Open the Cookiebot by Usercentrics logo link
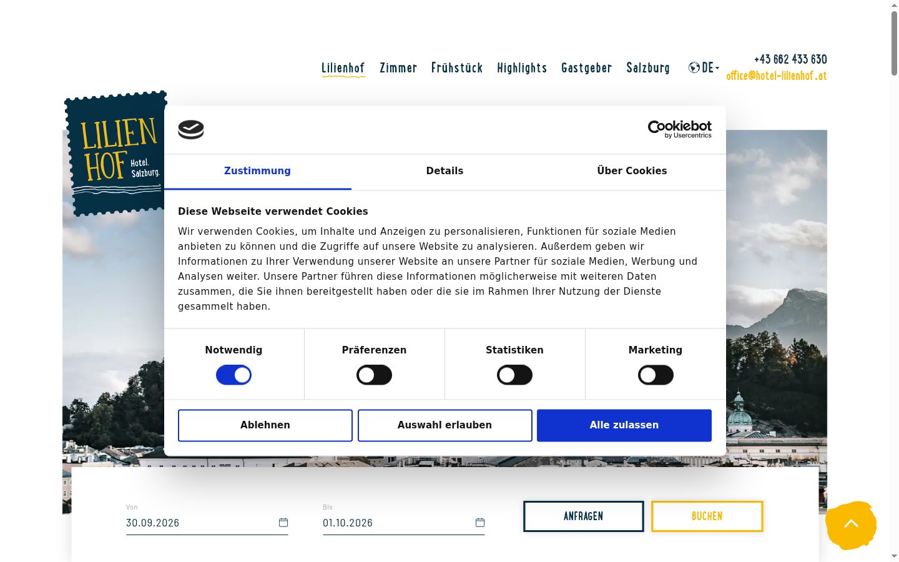Viewport: 899px width, 562px height. coord(679,129)
